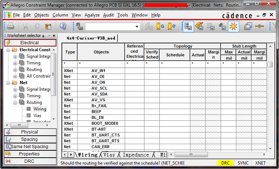Open the Audit menu
Image resolution: width=279 pixels, height=169 pixels.
click(x=108, y=15)
